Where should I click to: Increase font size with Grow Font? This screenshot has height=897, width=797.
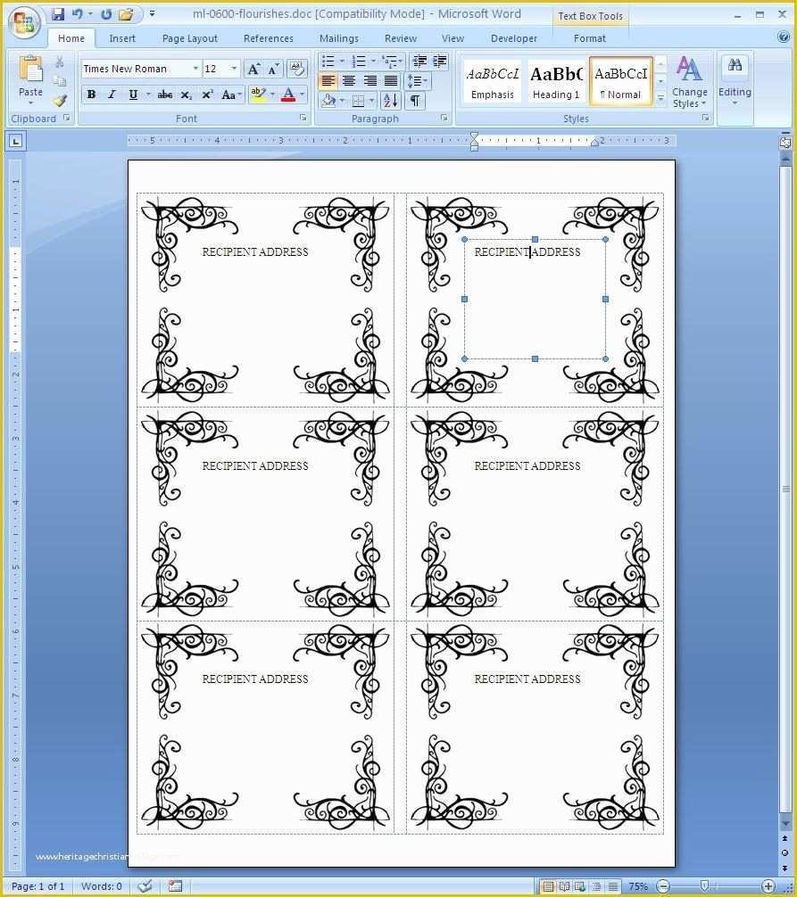coord(254,69)
